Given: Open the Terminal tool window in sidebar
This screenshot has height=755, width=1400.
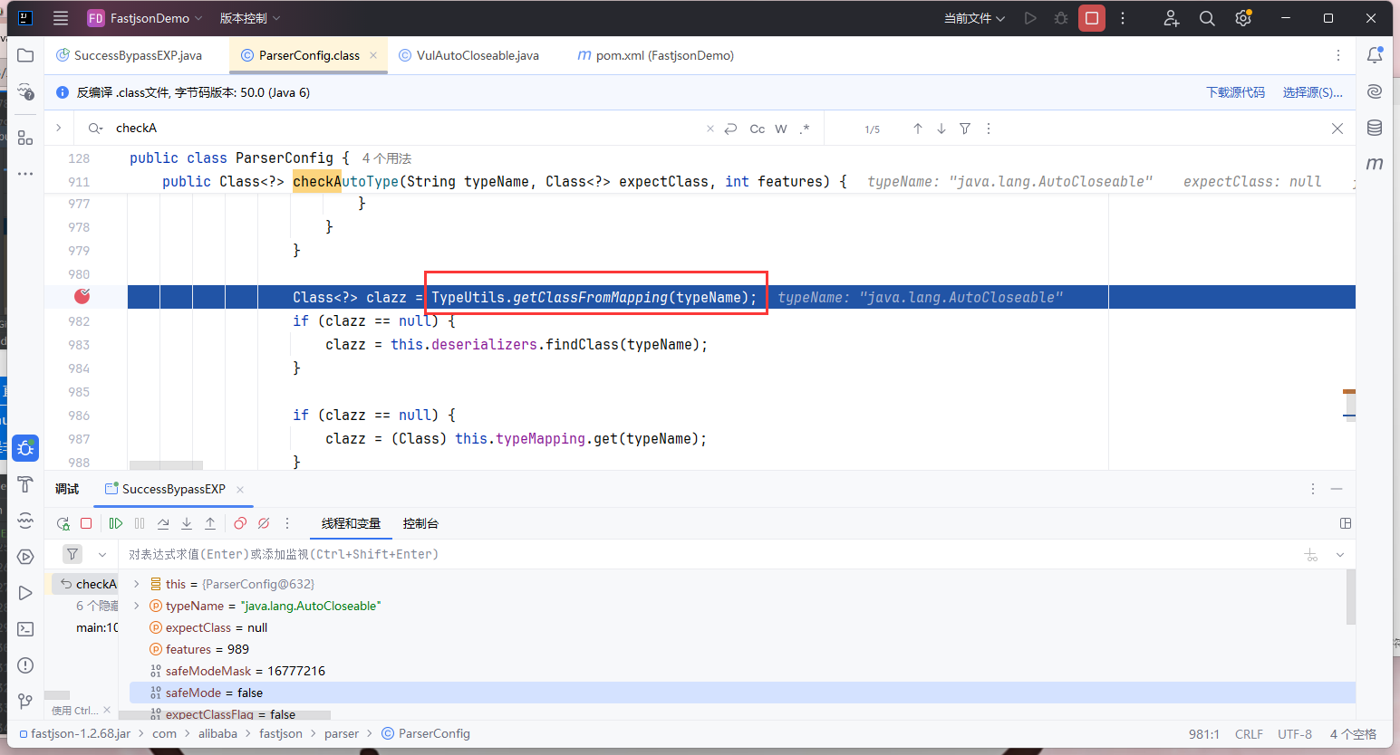Looking at the screenshot, I should pos(25,629).
